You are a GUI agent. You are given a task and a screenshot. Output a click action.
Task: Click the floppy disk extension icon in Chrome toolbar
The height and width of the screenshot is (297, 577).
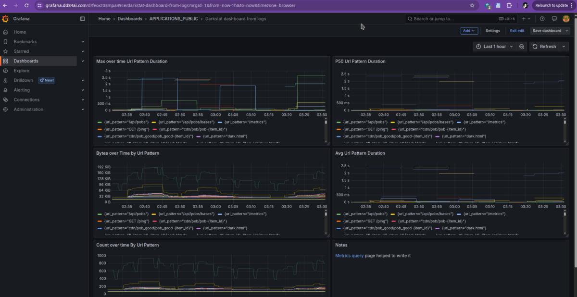[x=498, y=5]
